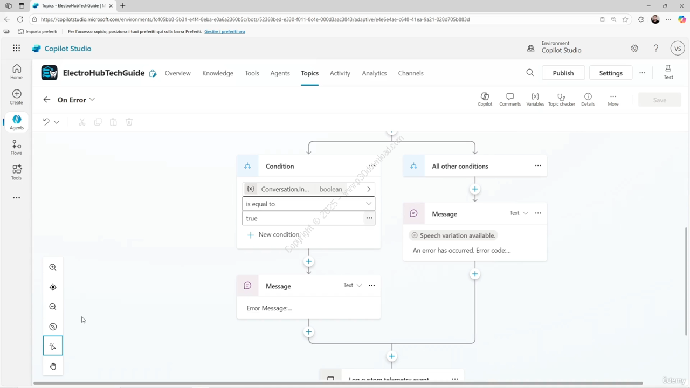Click the zoom in canvas icon

[53, 267]
